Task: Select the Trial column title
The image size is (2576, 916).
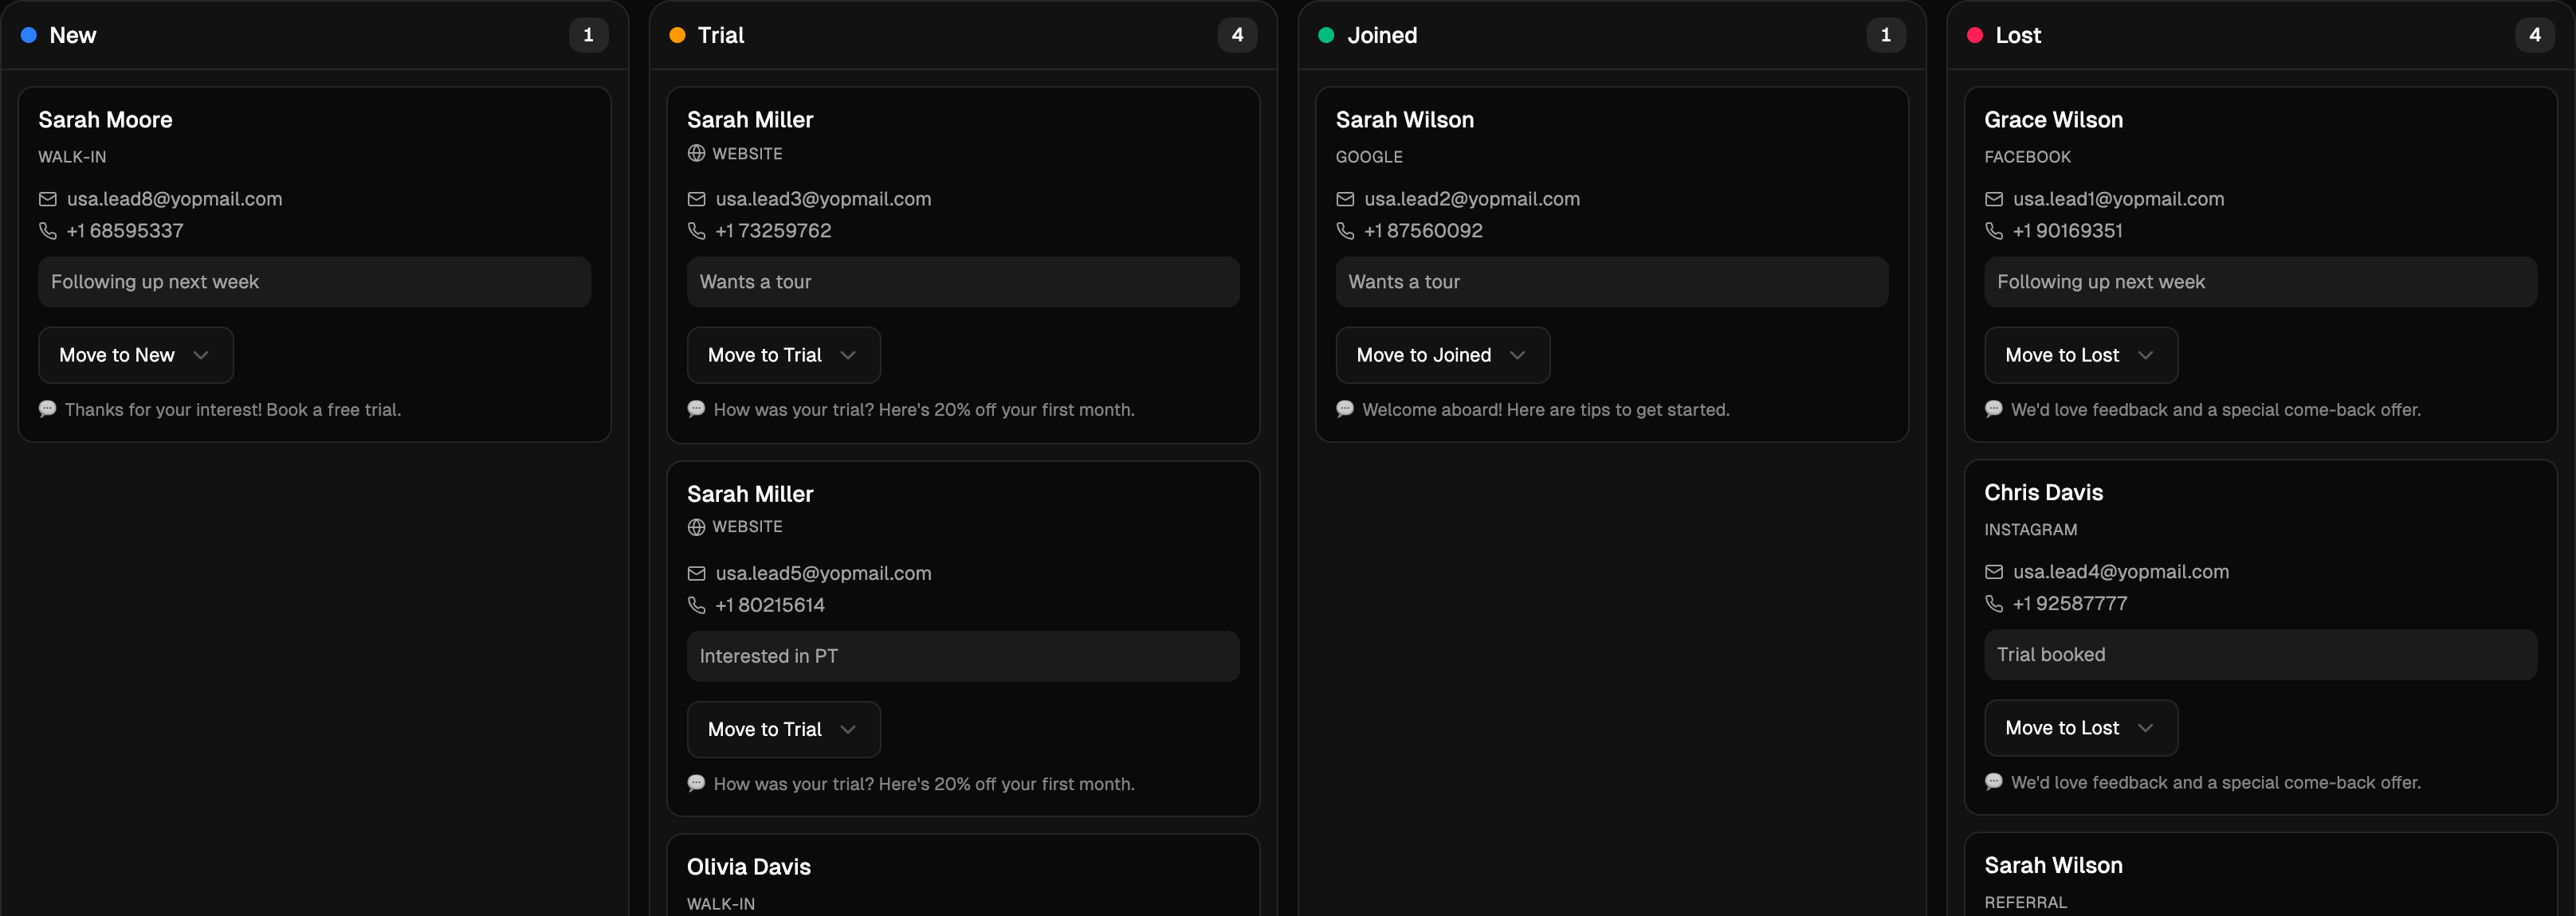Action: coord(721,35)
